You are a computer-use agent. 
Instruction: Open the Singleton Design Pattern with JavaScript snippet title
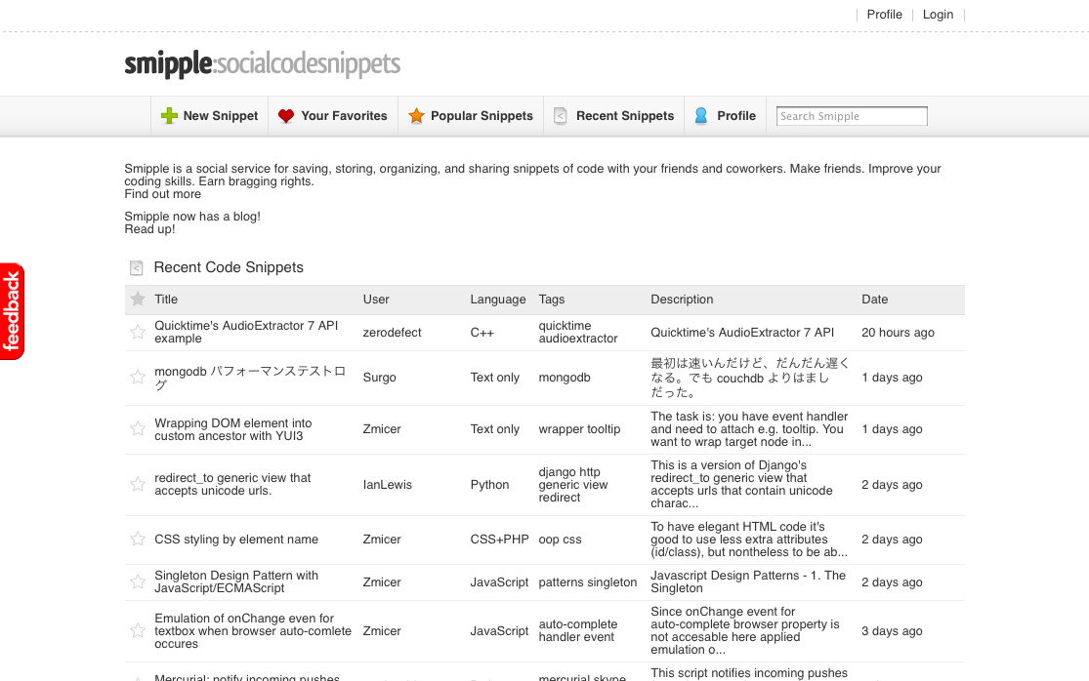236,581
